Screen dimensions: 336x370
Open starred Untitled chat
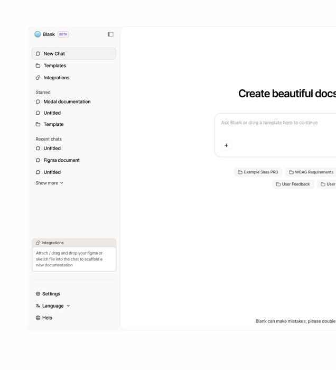pyautogui.click(x=74, y=113)
